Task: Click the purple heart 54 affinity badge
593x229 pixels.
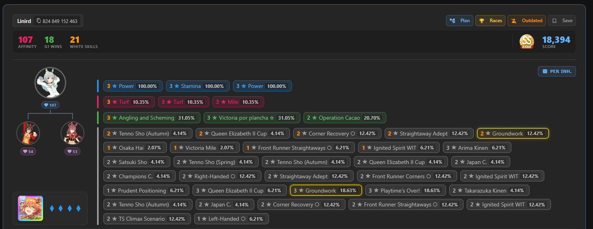Action: click(x=28, y=151)
